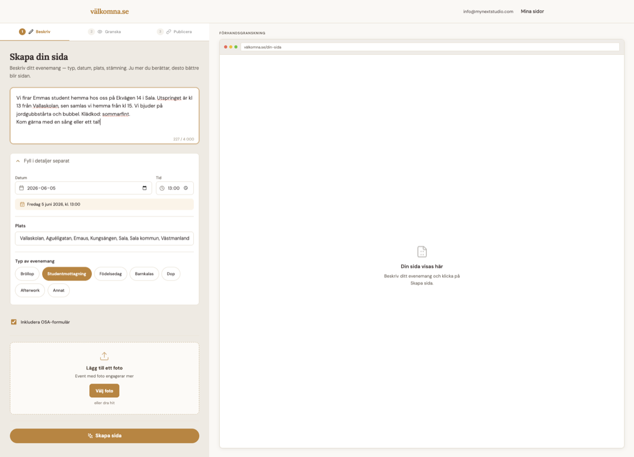Select the Studentmottagning event type
634x457 pixels.
point(67,274)
